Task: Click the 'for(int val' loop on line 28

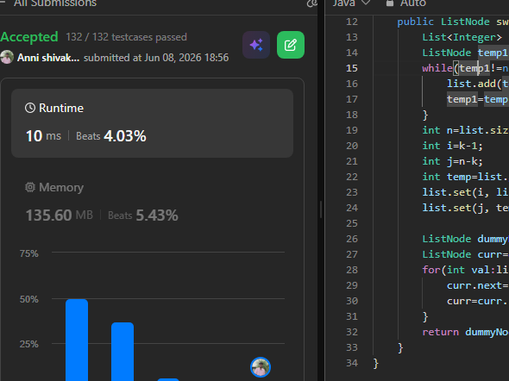Action: (x=456, y=270)
